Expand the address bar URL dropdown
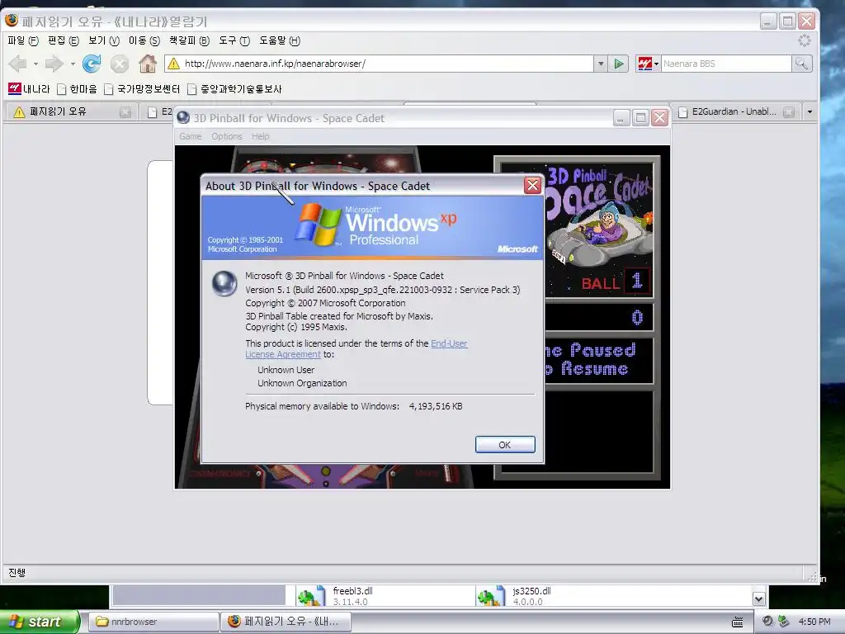This screenshot has height=634, width=845. [601, 64]
